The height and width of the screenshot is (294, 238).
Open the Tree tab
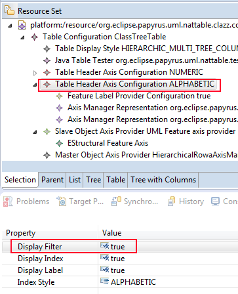click(x=94, y=180)
